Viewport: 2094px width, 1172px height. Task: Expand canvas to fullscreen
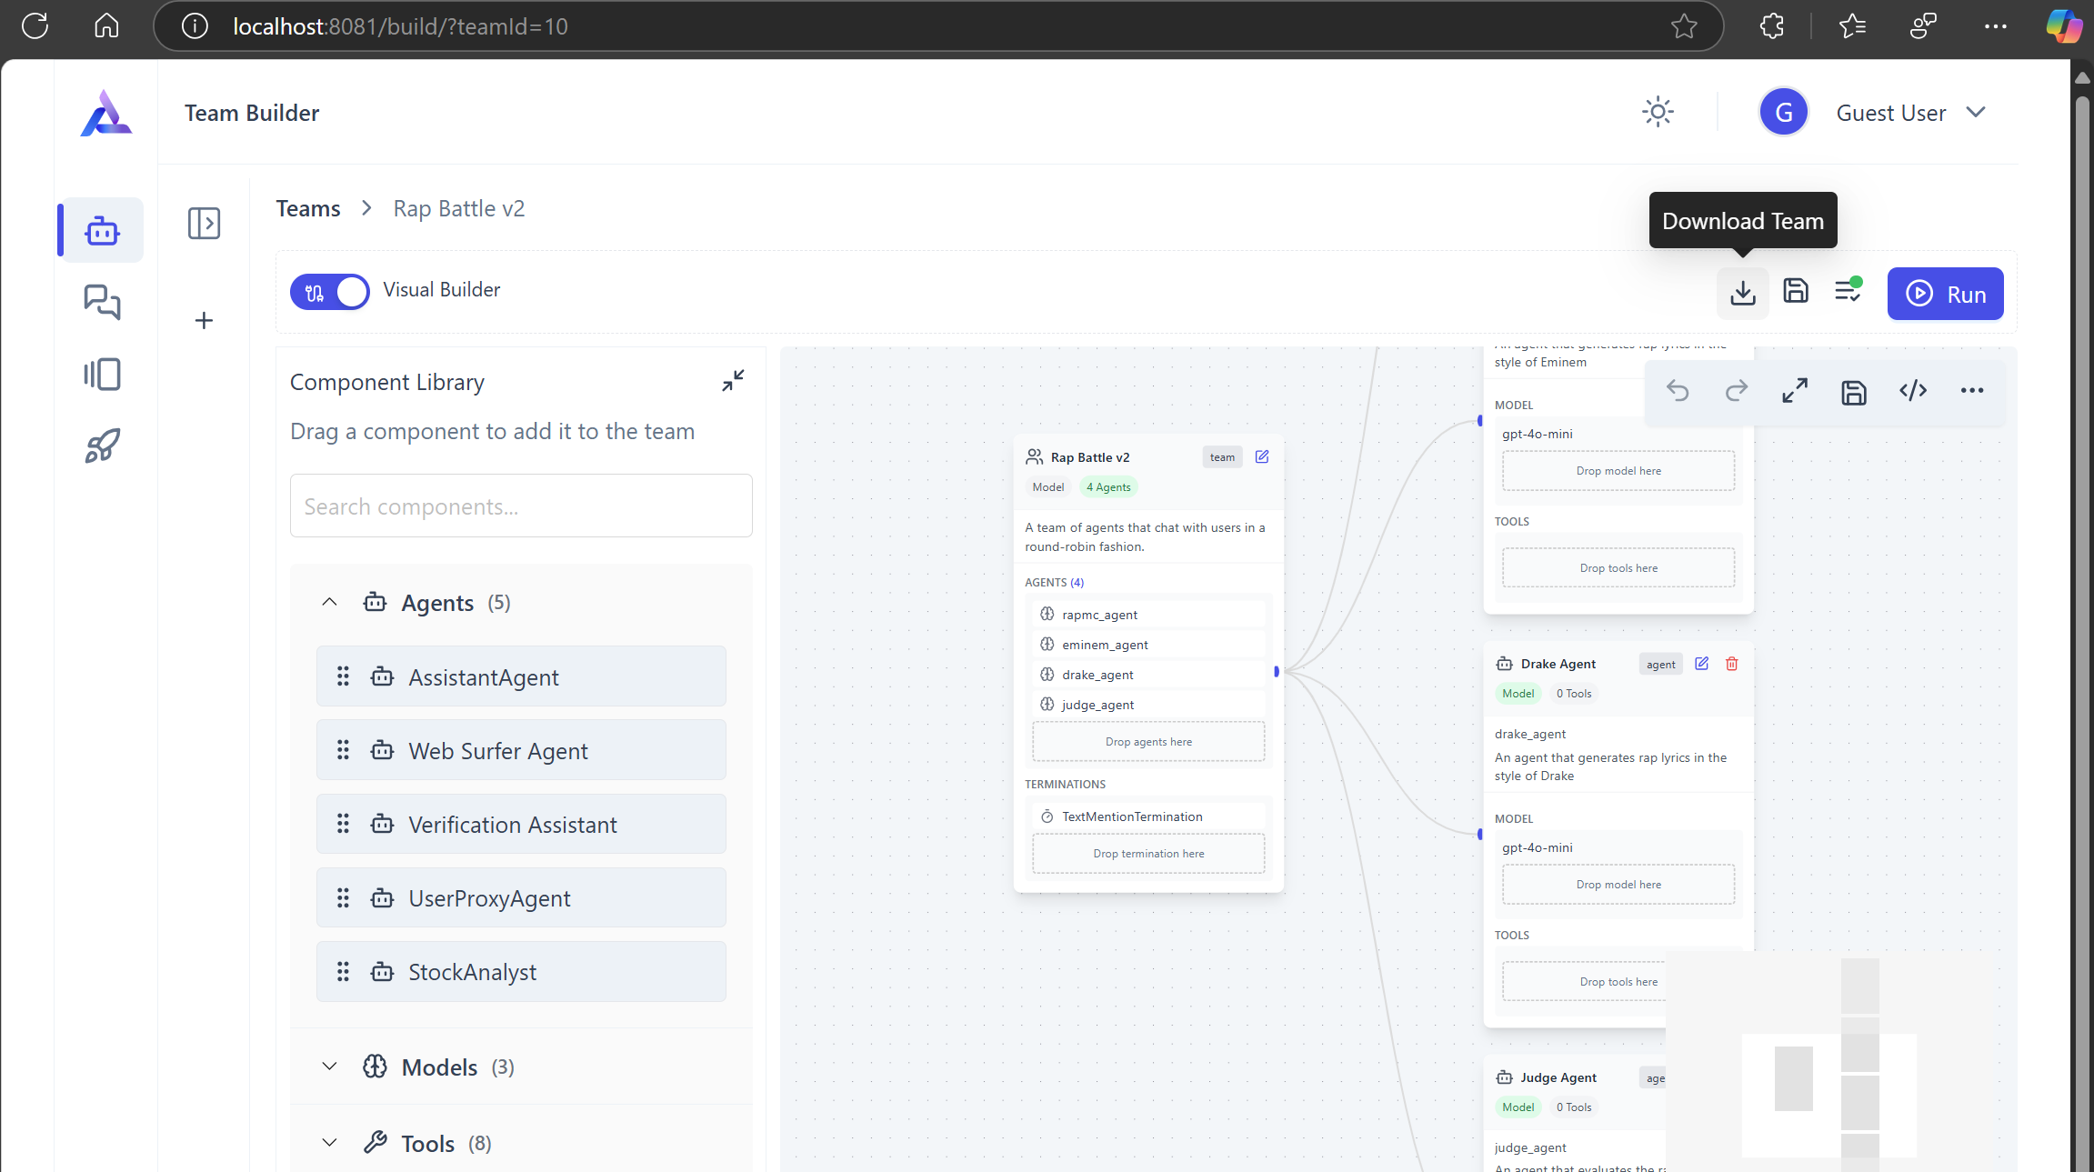[1795, 391]
